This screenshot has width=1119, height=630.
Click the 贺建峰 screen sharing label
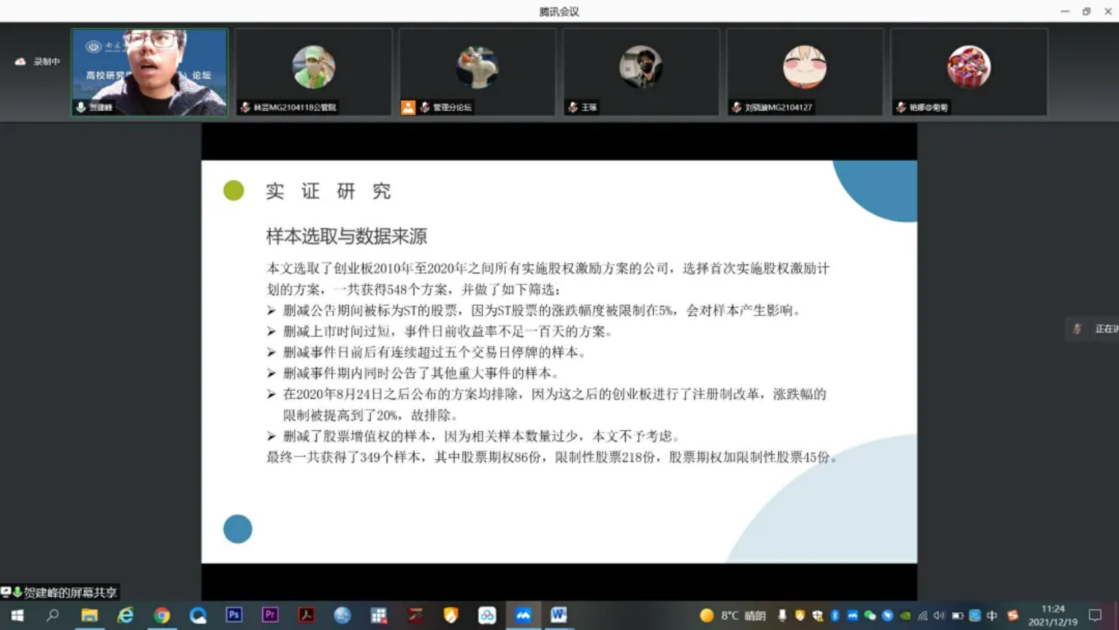60,592
